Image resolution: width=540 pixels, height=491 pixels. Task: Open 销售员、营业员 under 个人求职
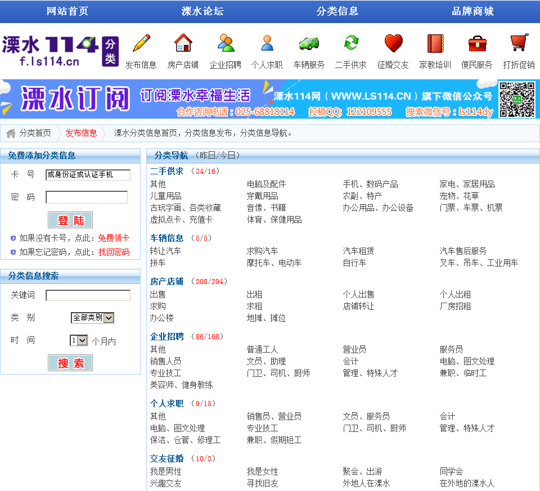click(274, 416)
